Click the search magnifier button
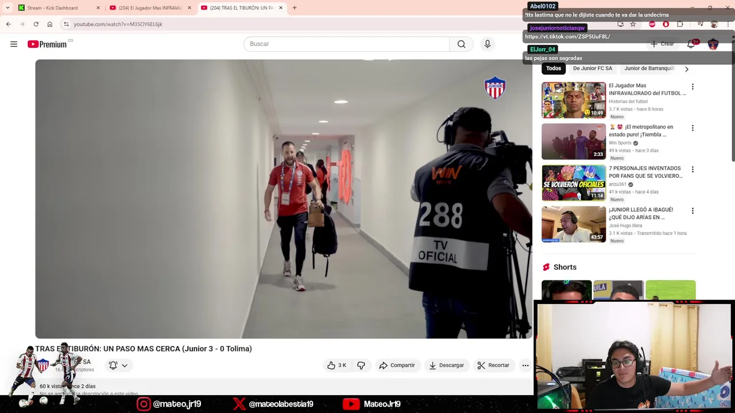 [x=461, y=44]
